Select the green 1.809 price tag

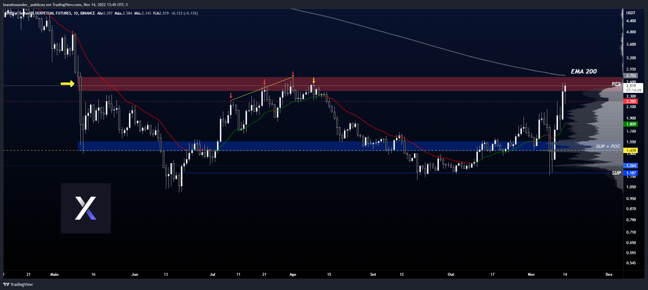631,124
